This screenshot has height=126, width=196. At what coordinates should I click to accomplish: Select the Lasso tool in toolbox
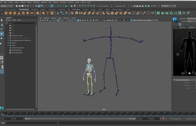(2, 25)
